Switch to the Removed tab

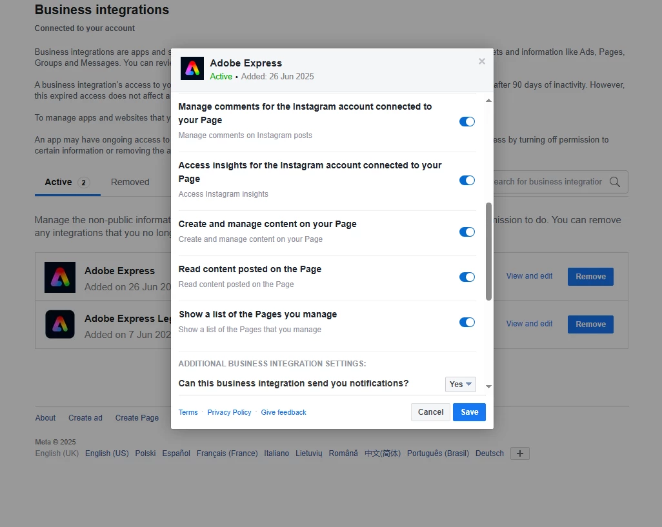pyautogui.click(x=130, y=183)
